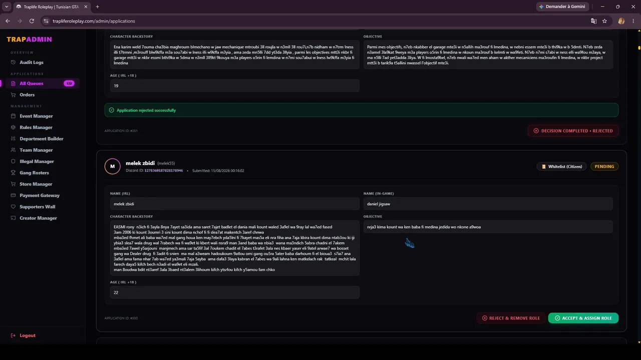Click the Payment Gateway card icon
641x360 pixels.
pyautogui.click(x=14, y=195)
